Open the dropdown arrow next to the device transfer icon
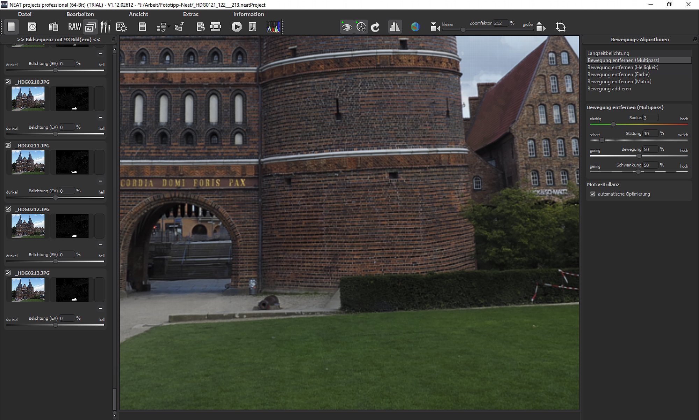The image size is (699, 420). point(169,27)
